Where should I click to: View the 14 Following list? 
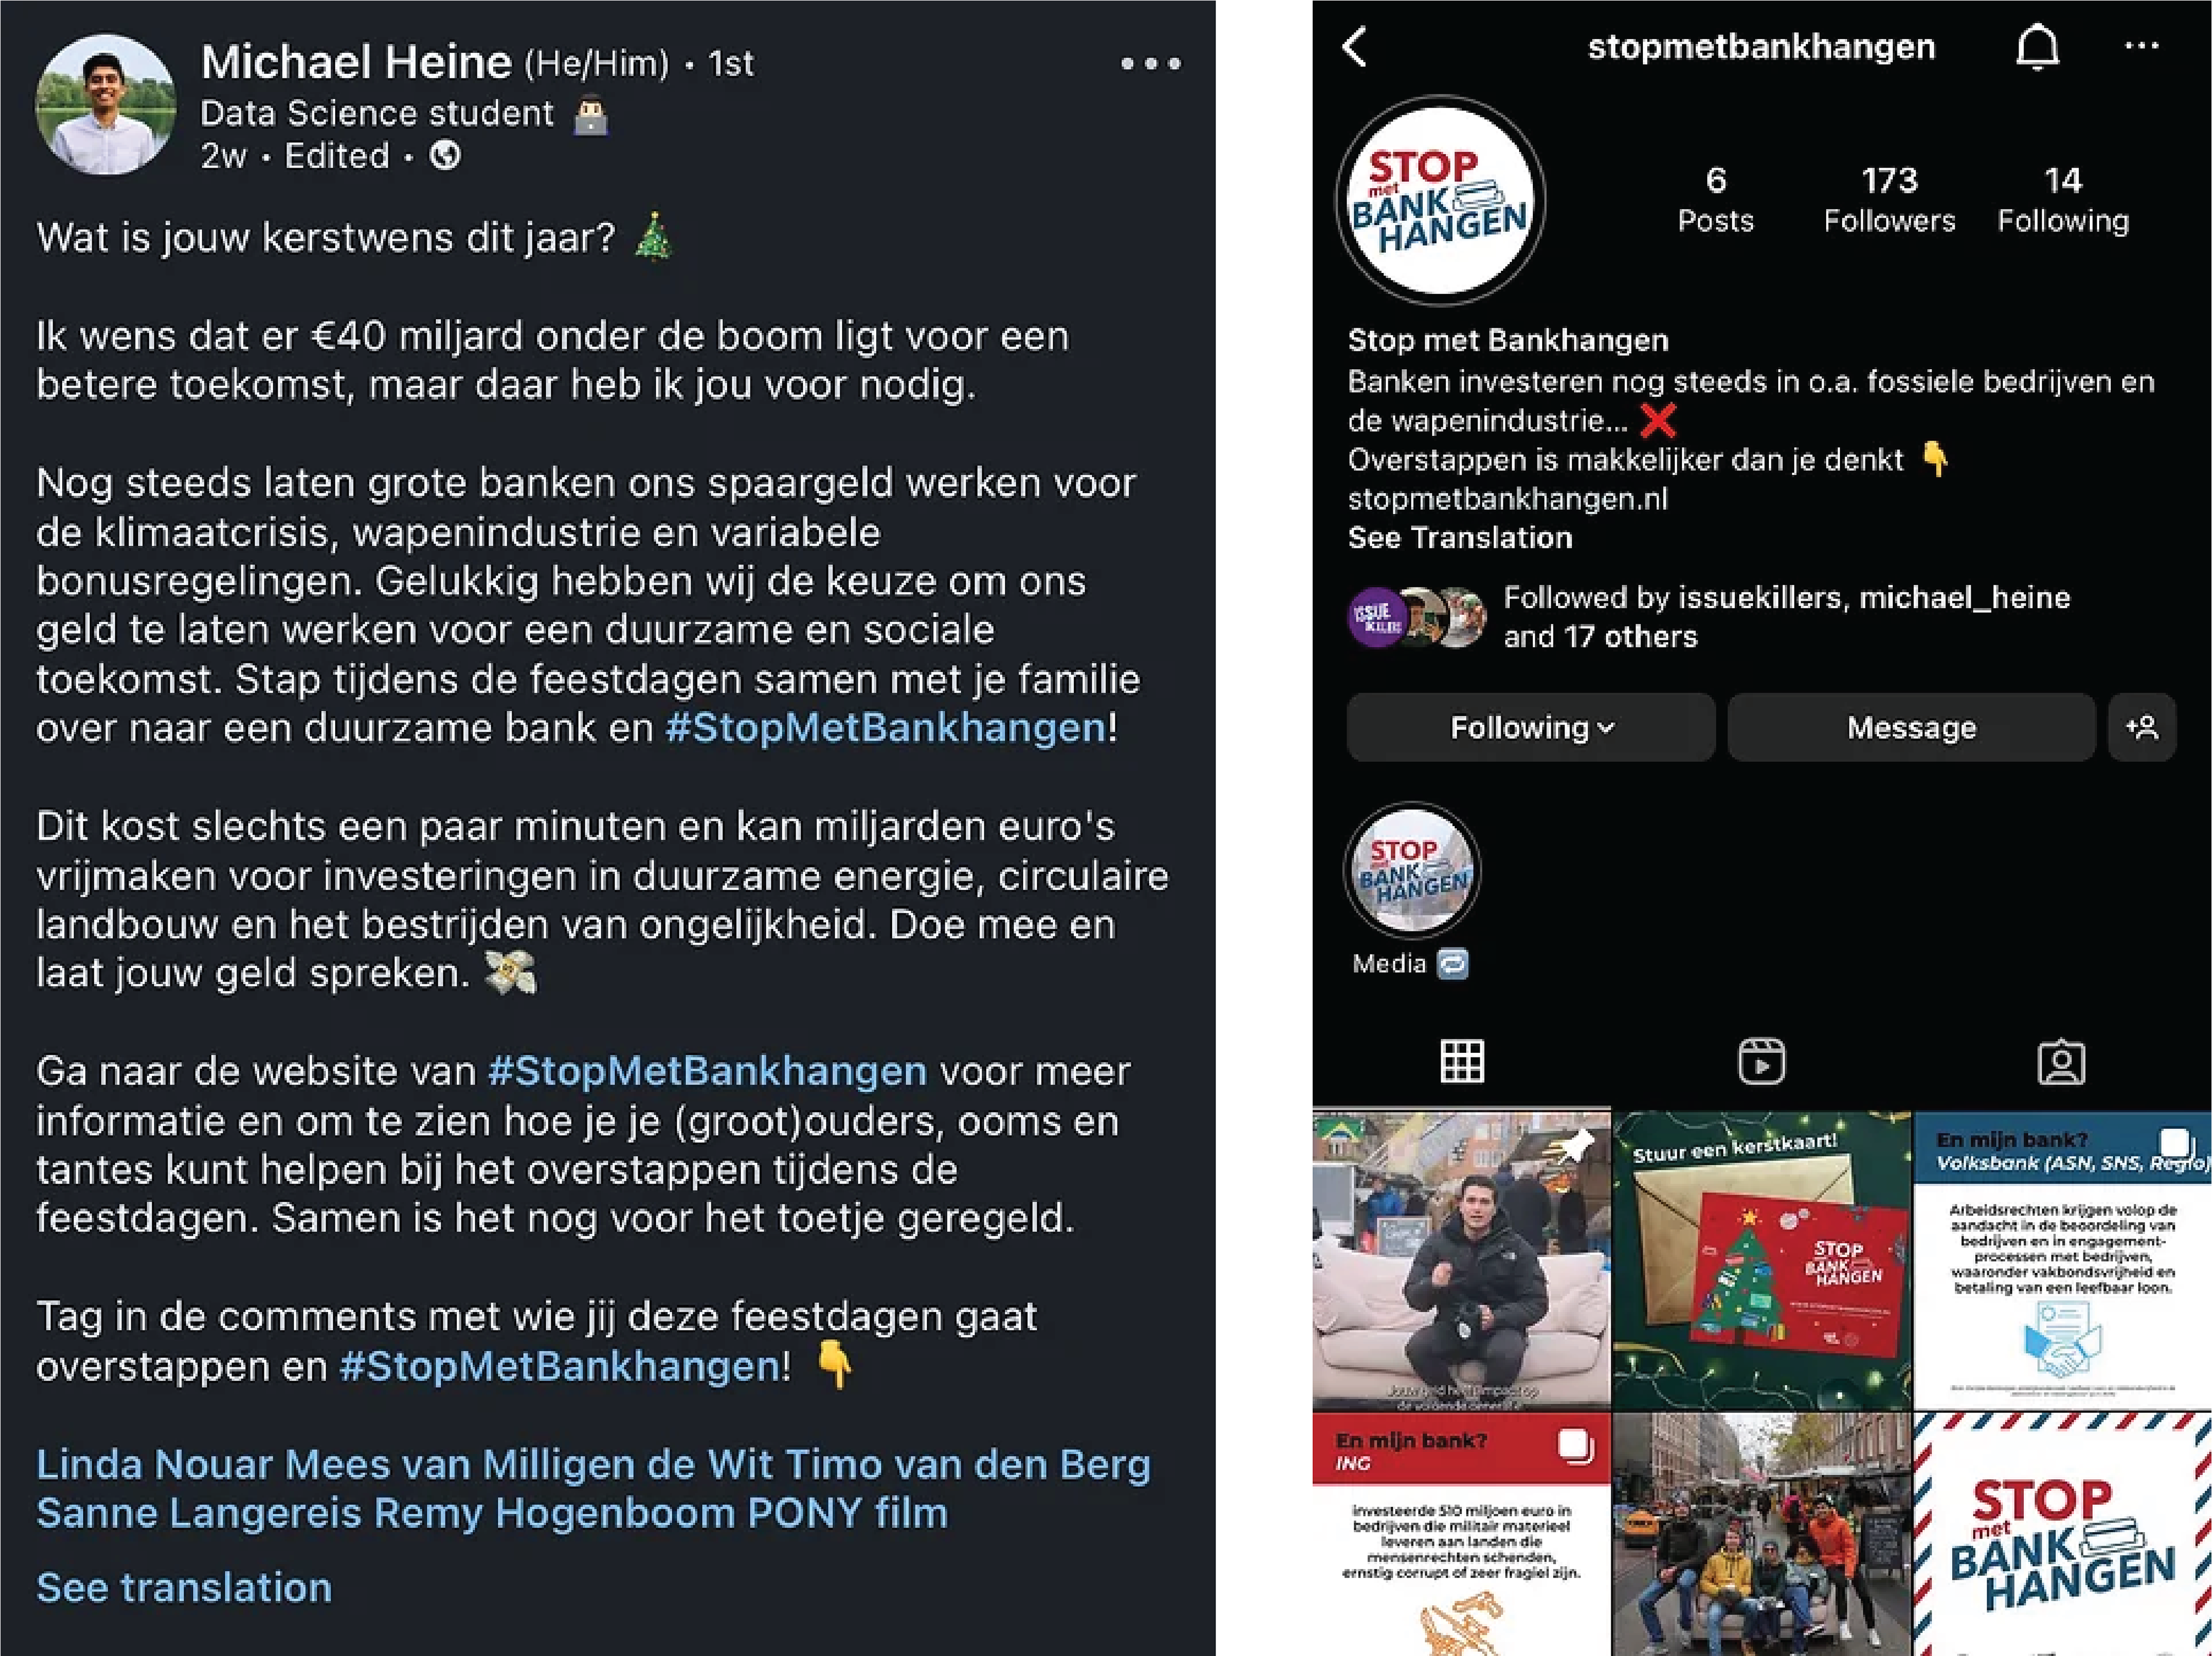coord(2063,200)
